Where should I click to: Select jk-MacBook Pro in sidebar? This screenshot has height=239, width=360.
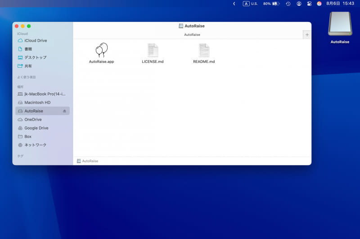(42, 94)
